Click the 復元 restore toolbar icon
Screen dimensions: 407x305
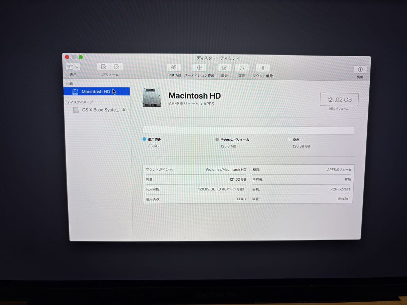pos(241,68)
